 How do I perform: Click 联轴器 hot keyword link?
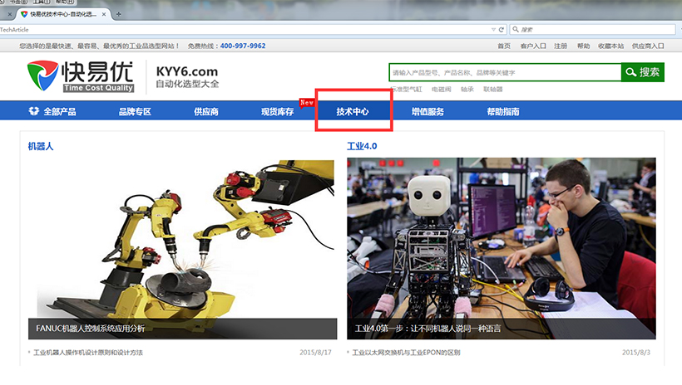pyautogui.click(x=493, y=89)
